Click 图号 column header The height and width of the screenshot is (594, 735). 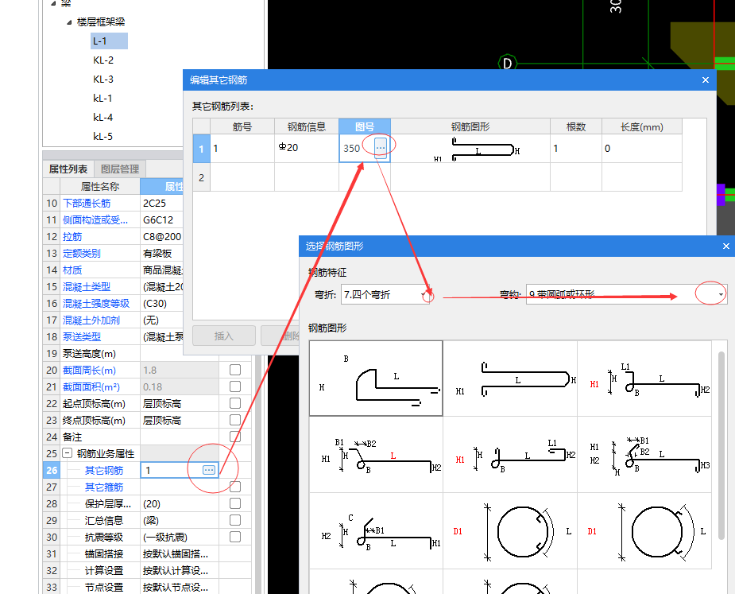click(365, 126)
